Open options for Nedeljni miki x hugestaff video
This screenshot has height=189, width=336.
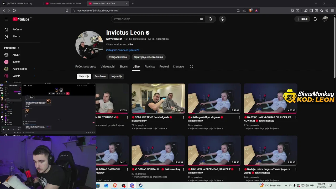tap(296, 170)
